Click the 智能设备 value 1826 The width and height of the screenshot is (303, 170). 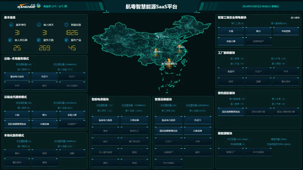pyautogui.click(x=72, y=32)
